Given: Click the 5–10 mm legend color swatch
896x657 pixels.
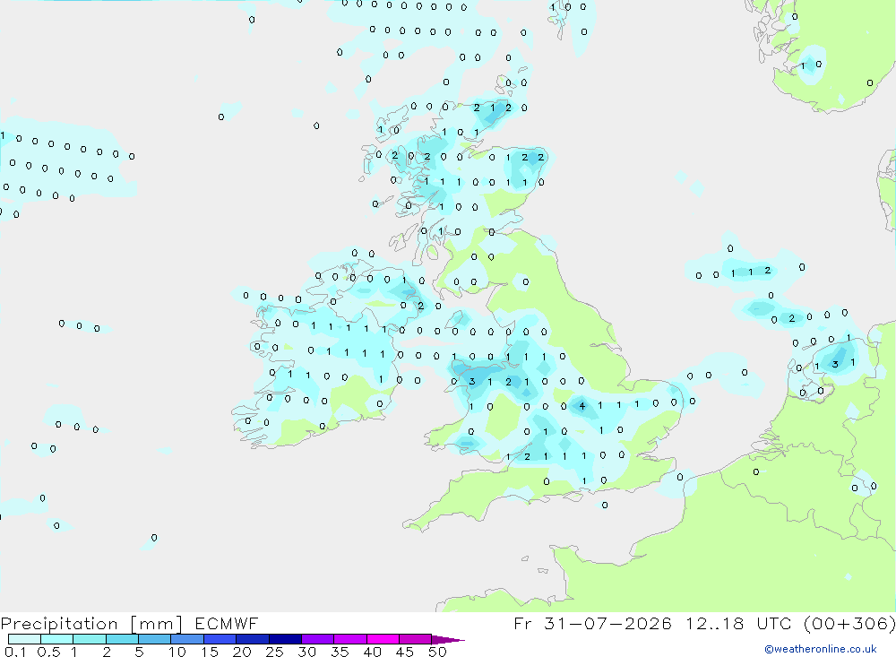Looking at the screenshot, I should 154,639.
